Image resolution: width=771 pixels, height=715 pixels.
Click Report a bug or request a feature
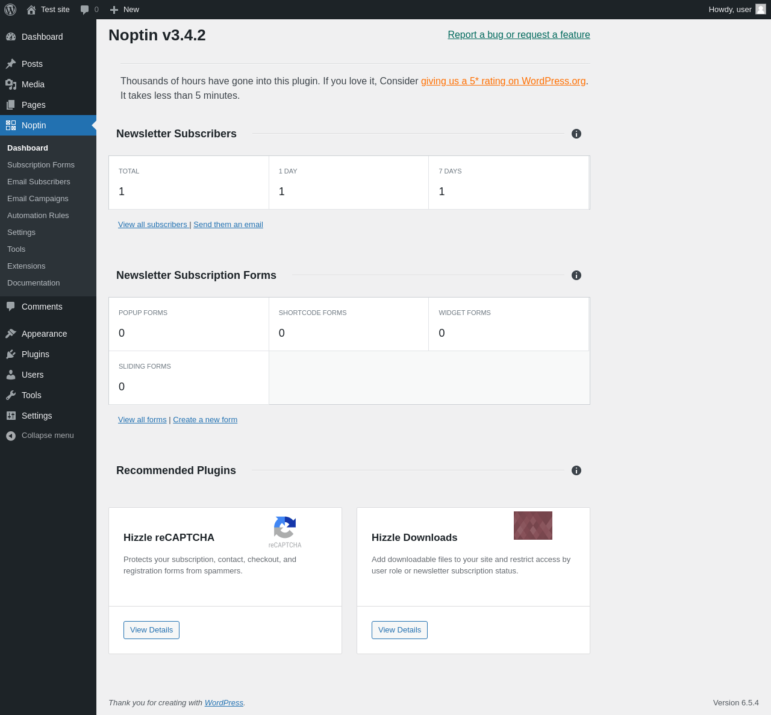[519, 35]
